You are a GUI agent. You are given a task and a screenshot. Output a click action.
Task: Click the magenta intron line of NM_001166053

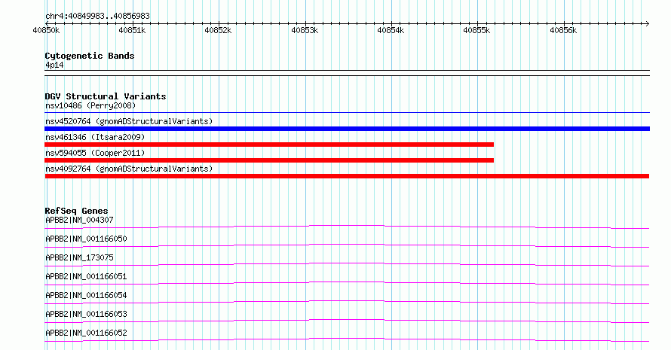point(347,320)
